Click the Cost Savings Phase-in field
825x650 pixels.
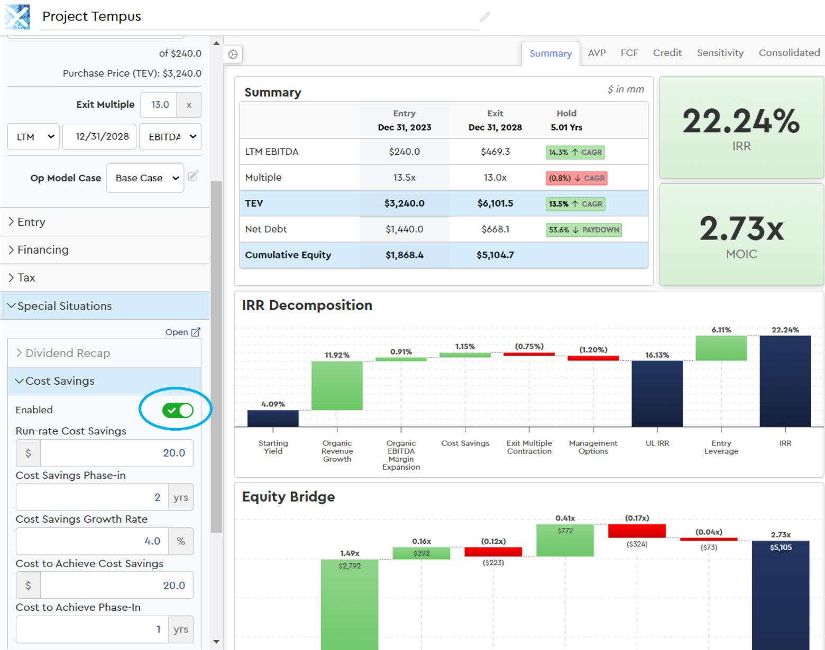tap(93, 497)
